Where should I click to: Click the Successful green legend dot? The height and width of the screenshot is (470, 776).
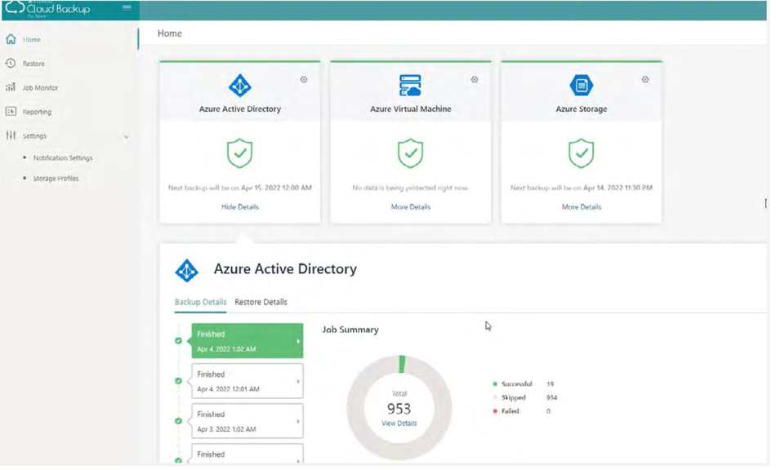click(x=497, y=385)
